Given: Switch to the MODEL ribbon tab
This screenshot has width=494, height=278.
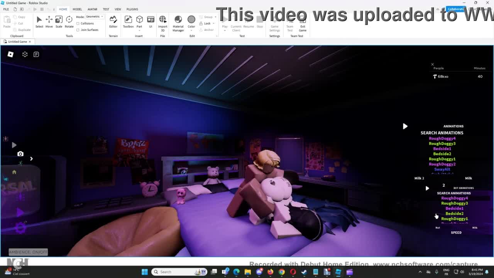Looking at the screenshot, I should (77, 9).
